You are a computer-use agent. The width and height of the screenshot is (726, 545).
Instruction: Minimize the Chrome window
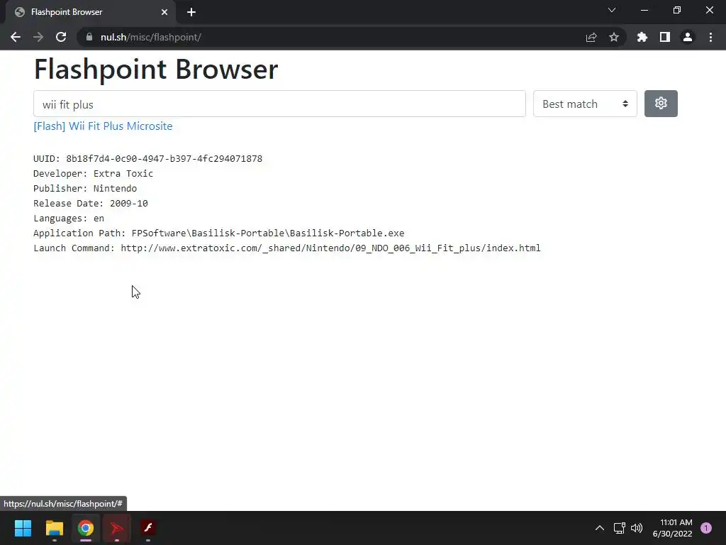(644, 10)
